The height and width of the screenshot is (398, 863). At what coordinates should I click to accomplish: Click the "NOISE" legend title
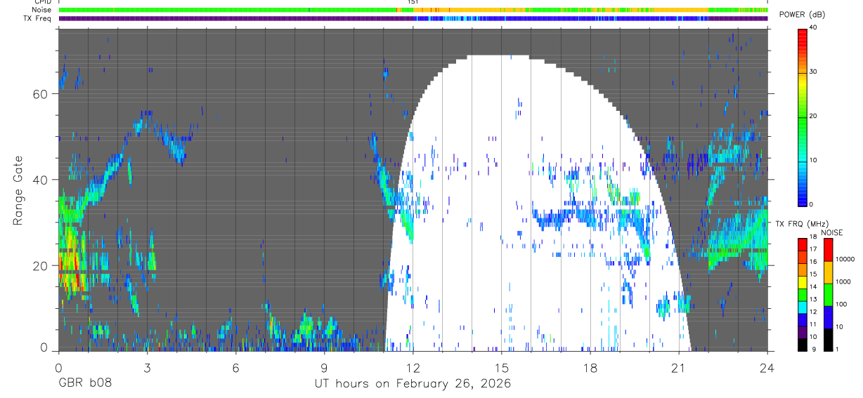832,232
